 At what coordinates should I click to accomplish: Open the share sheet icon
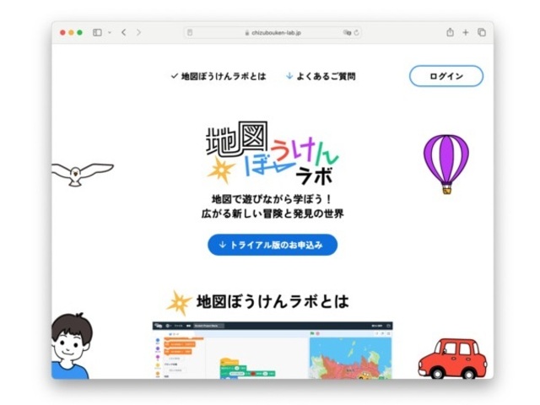(450, 32)
